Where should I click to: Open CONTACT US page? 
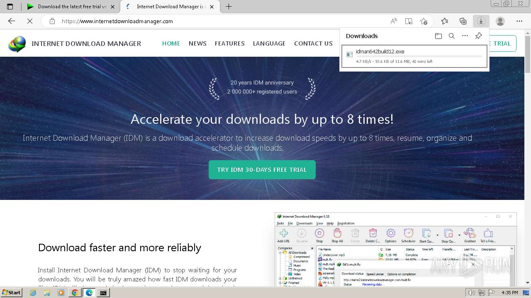pos(313,43)
